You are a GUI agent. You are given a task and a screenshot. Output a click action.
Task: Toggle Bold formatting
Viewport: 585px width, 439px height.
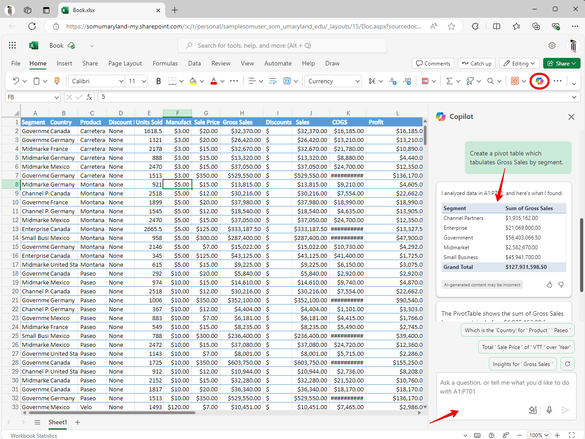(x=158, y=81)
